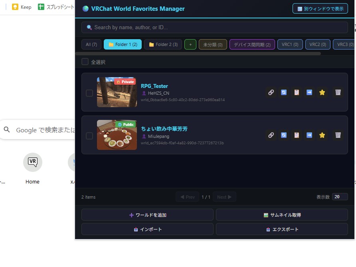Viewport: 356px width, 267px height.
Task: Click the 表示数 items-per-page field
Action: coord(340,197)
